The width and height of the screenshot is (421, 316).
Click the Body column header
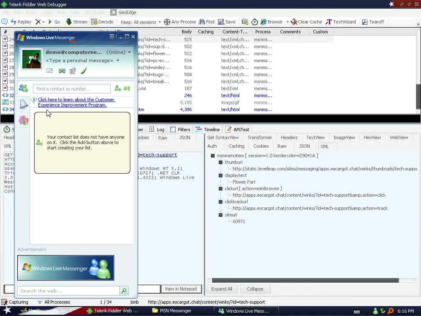[x=186, y=32]
